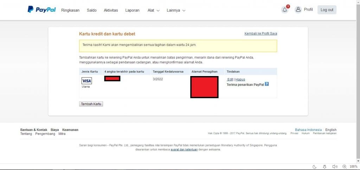Click the 4 angka terakhir column header
The height and width of the screenshot is (170, 360).
pos(124,72)
